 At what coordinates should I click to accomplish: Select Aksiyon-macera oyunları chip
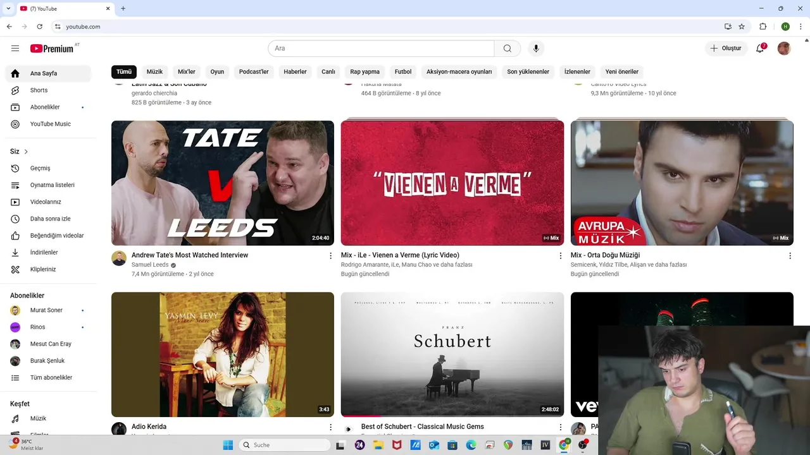459,71
